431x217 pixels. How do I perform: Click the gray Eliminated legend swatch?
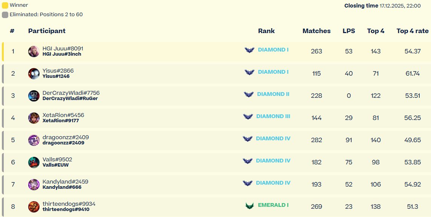[5, 15]
